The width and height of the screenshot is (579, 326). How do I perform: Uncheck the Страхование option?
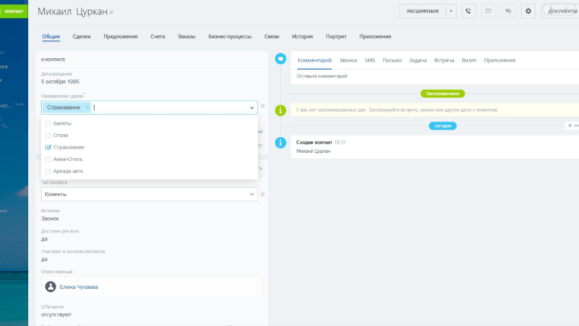click(x=48, y=147)
